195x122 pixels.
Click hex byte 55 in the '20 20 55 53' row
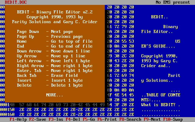(x=124, y=41)
